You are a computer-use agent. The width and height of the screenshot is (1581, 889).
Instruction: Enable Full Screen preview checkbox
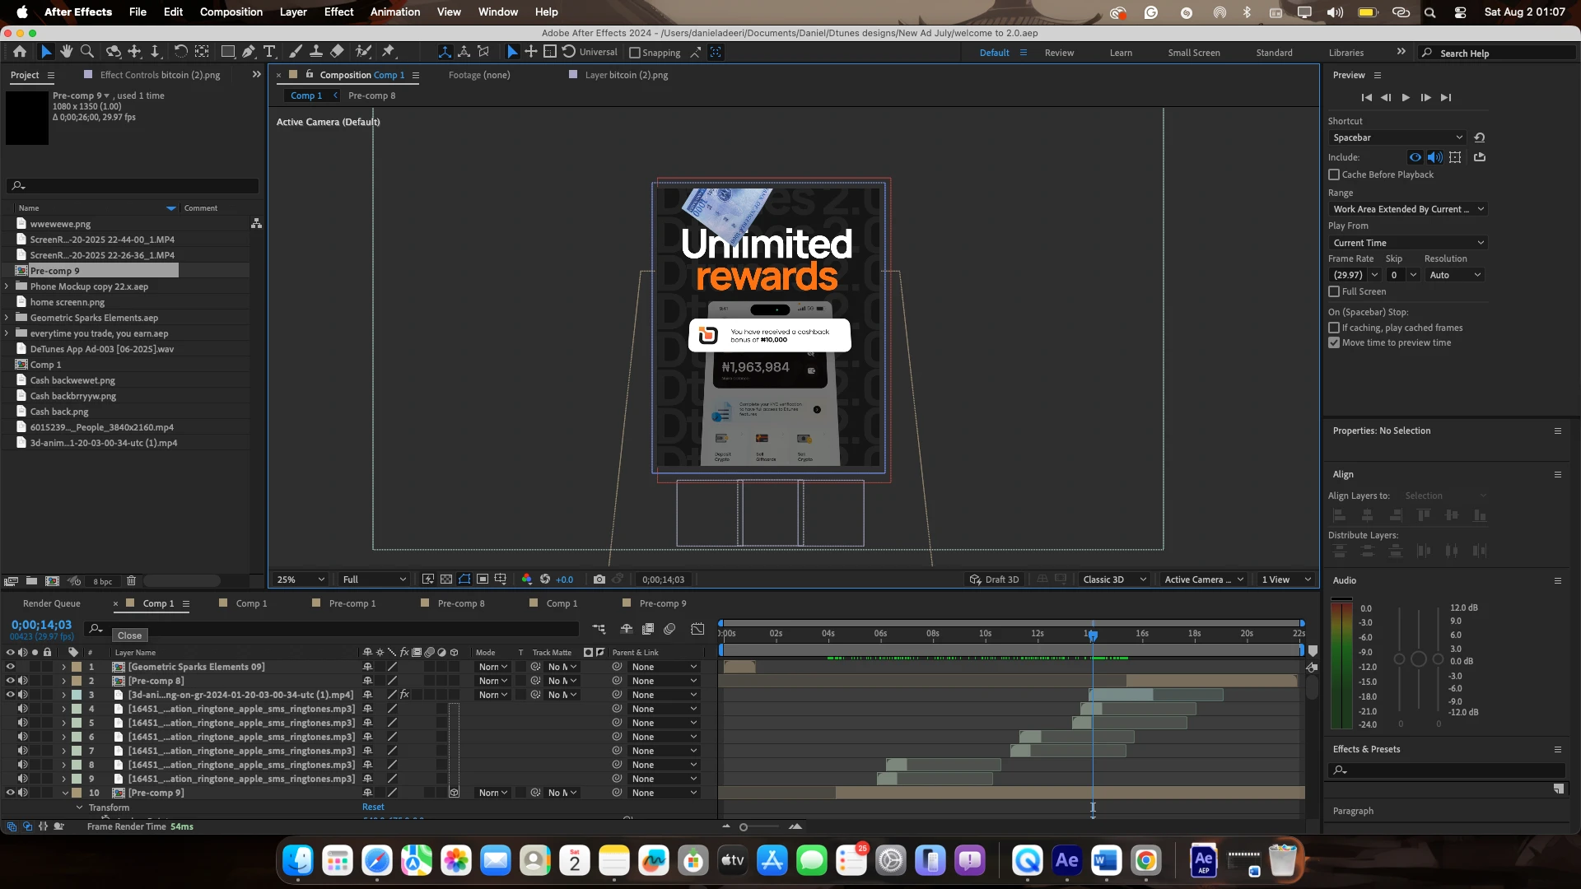[x=1334, y=291]
